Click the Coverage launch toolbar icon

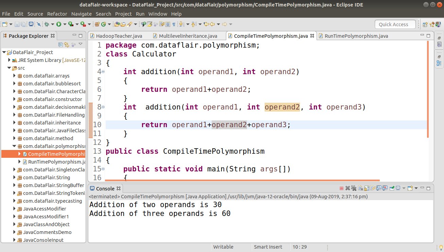(x=71, y=24)
